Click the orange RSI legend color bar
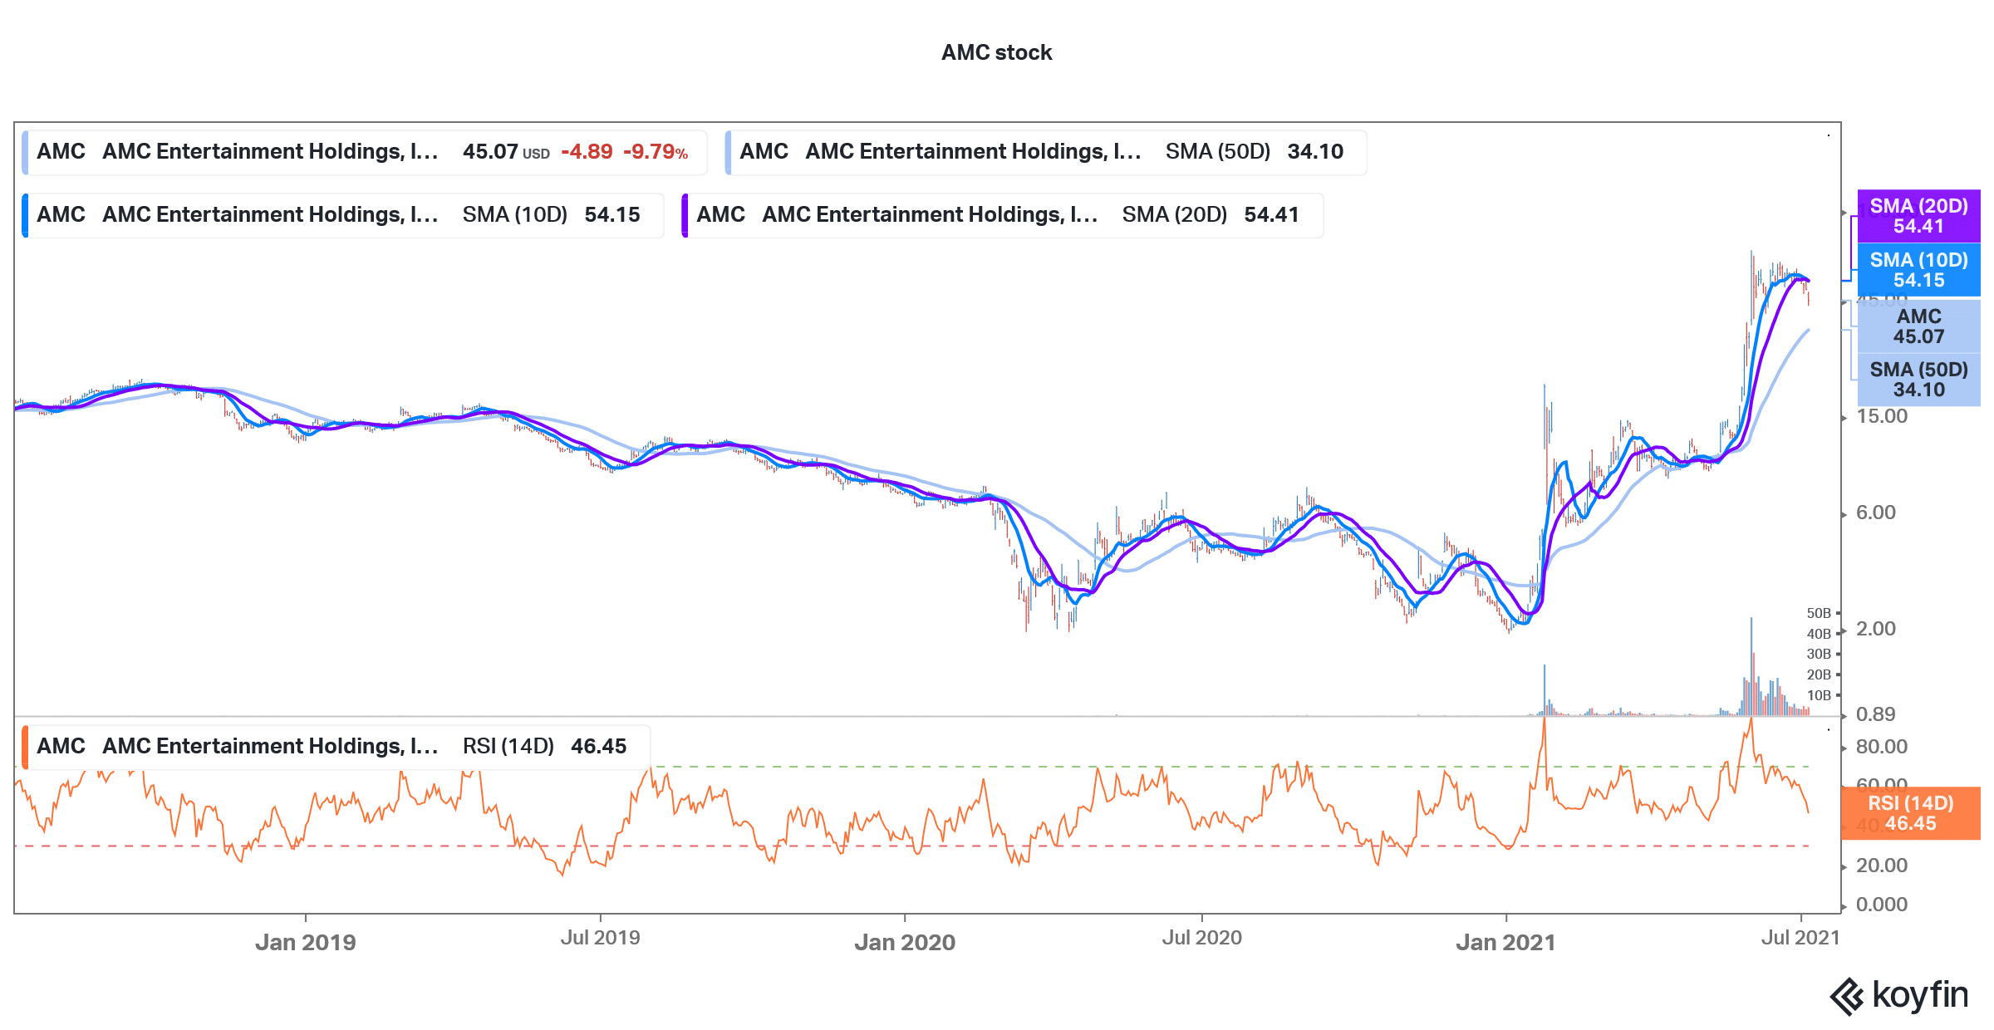Viewport: 1994px width, 1030px height. click(x=25, y=747)
